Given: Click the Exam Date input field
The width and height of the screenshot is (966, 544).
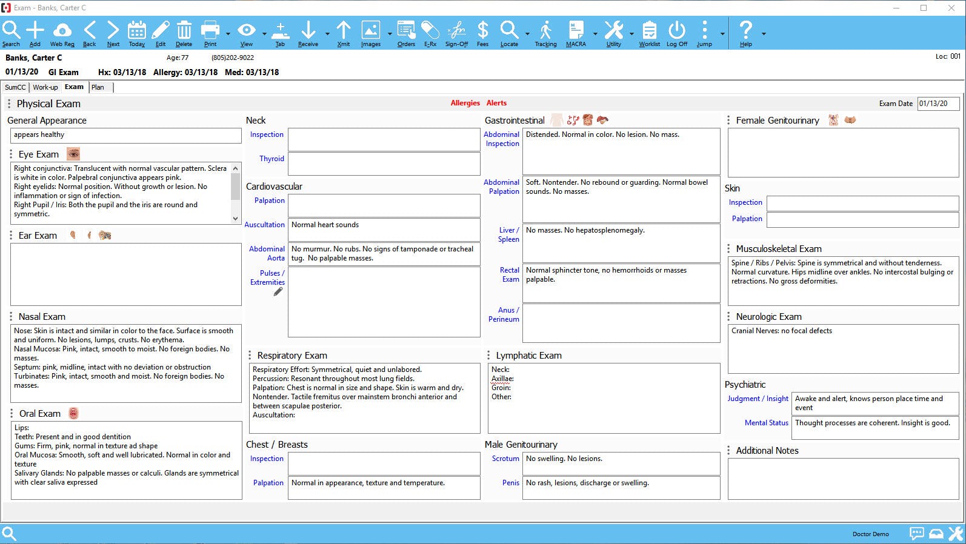Looking at the screenshot, I should click(938, 104).
